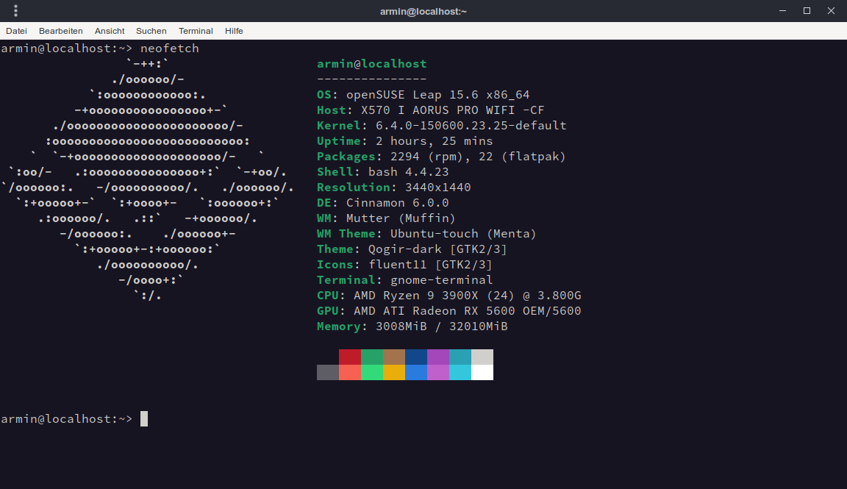Click the brown color block
The height and width of the screenshot is (489, 847).
394,357
